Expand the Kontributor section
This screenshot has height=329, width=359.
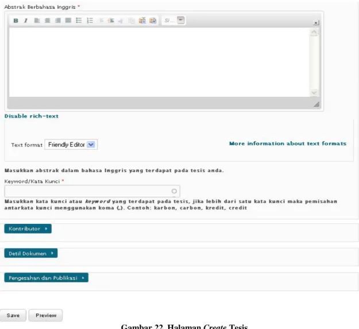(28, 229)
